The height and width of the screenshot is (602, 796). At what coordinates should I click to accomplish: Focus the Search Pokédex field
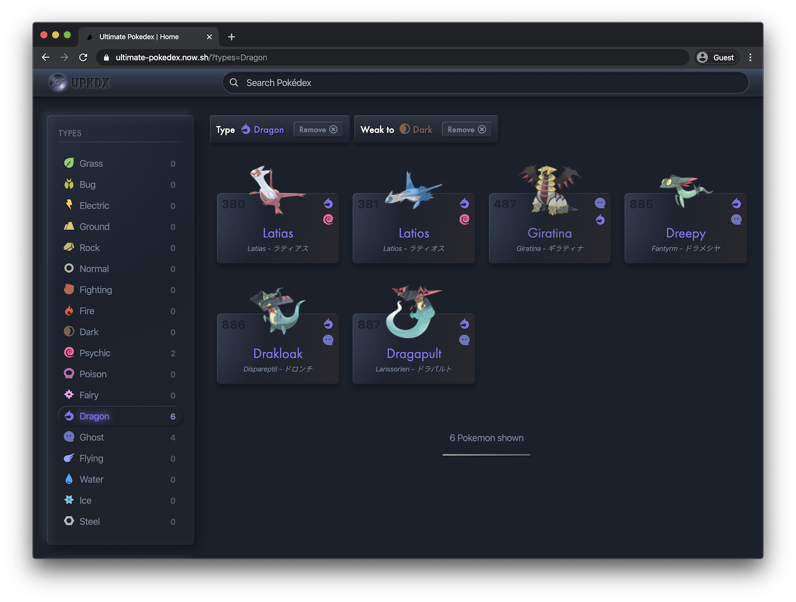click(485, 82)
